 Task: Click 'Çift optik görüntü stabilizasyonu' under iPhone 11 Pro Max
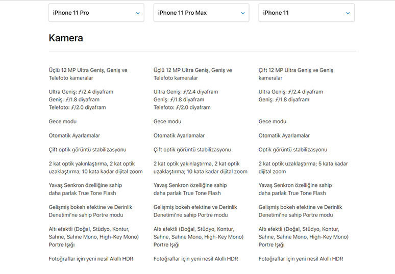click(192, 150)
